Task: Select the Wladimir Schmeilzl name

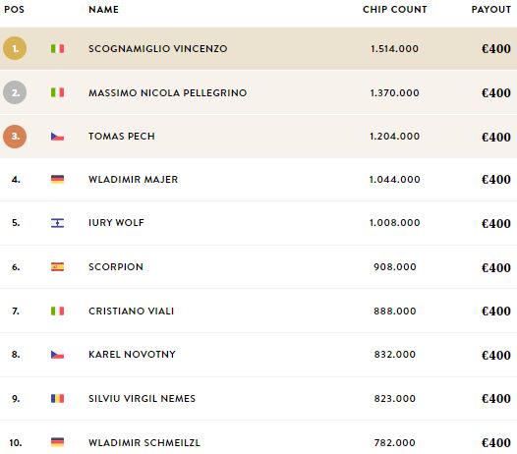Action: 144,442
